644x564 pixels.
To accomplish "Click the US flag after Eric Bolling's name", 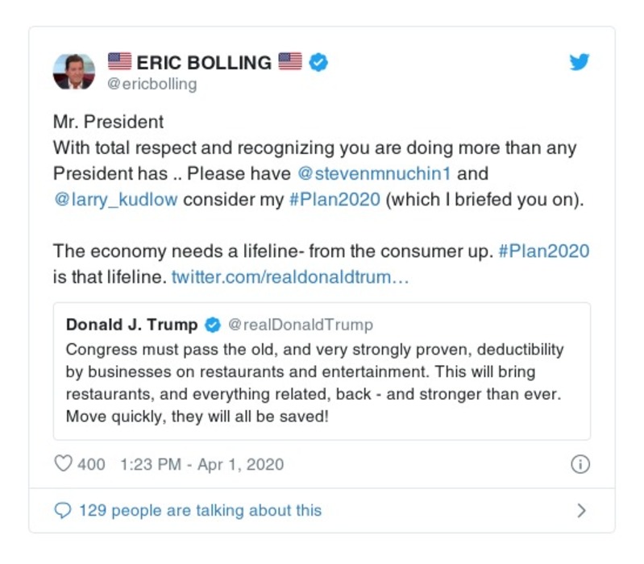I will pyautogui.click(x=290, y=61).
